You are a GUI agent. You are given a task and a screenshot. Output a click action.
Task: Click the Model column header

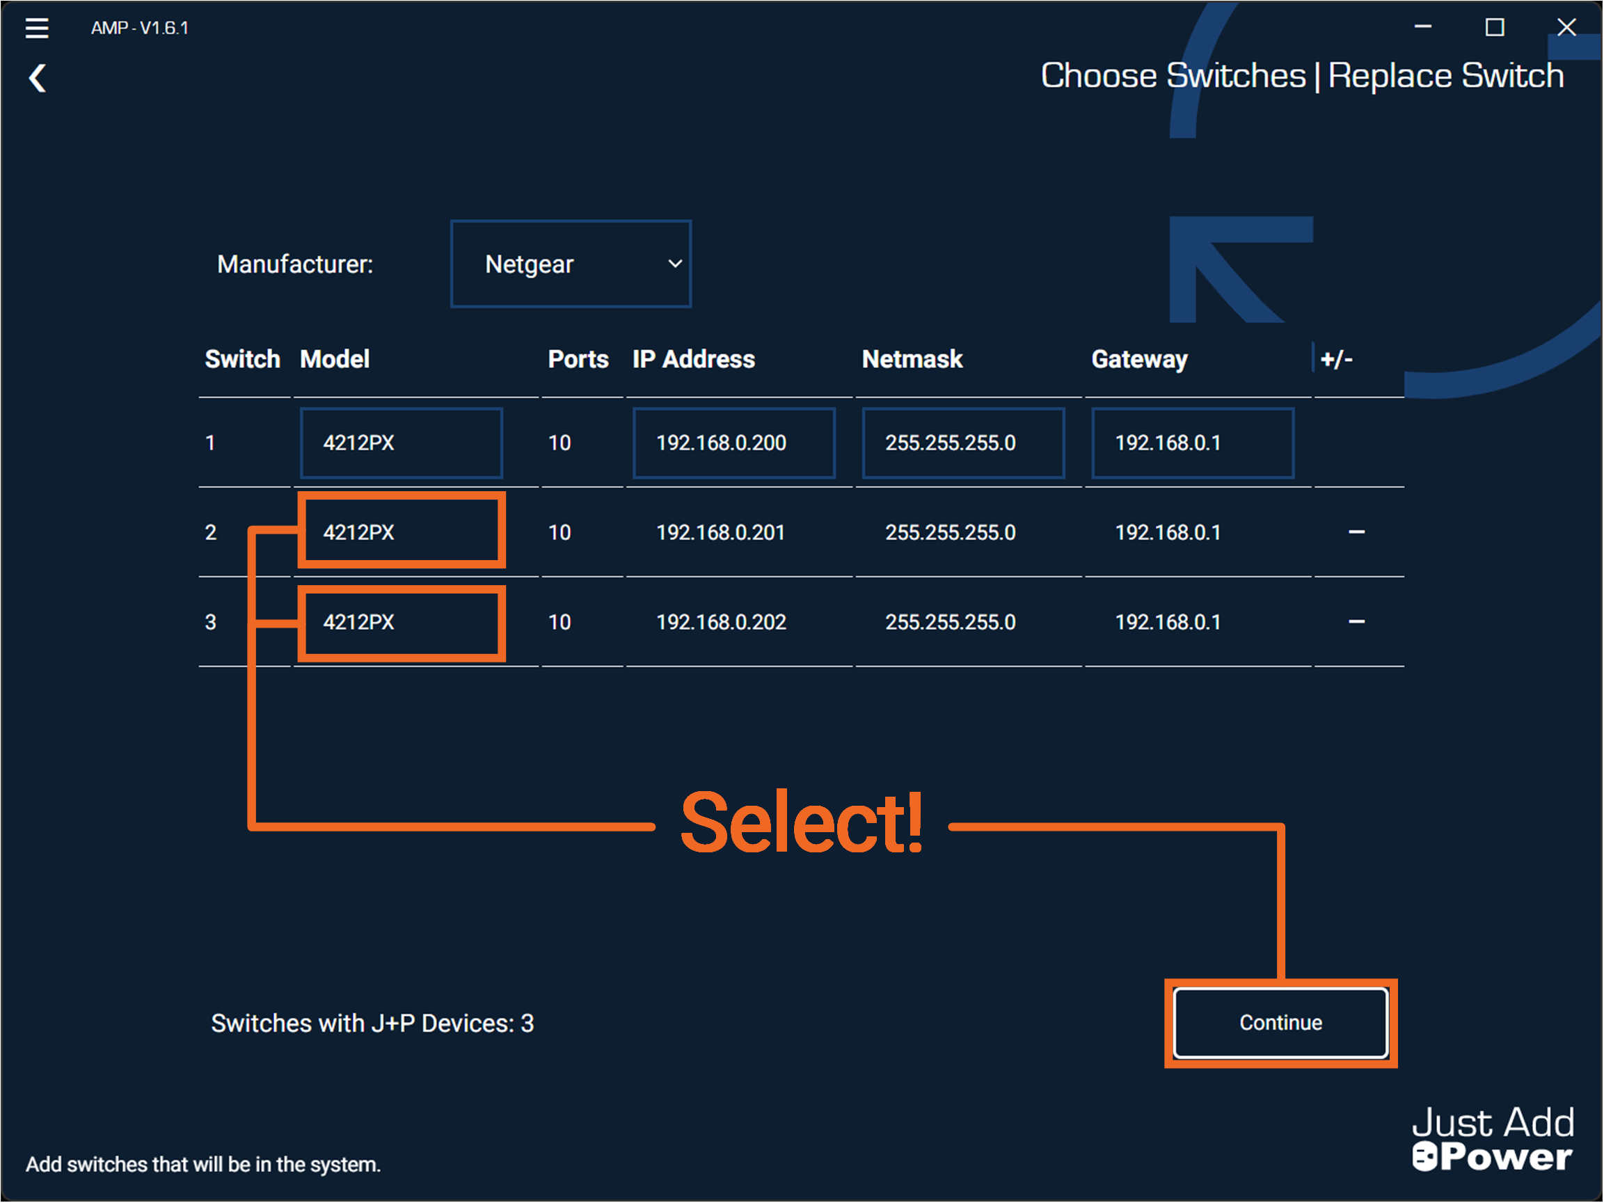point(334,360)
